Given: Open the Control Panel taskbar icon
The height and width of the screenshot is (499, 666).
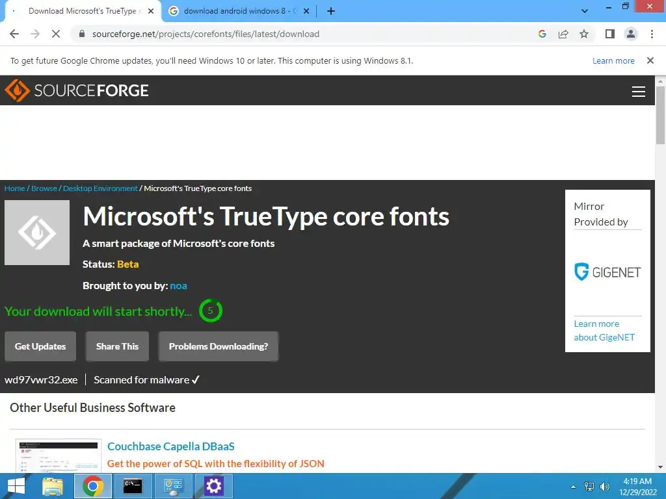Looking at the screenshot, I should tap(173, 486).
